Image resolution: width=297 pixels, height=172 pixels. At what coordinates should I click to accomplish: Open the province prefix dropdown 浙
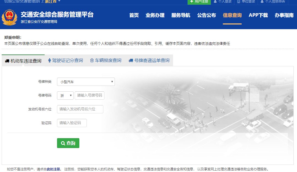65,95
